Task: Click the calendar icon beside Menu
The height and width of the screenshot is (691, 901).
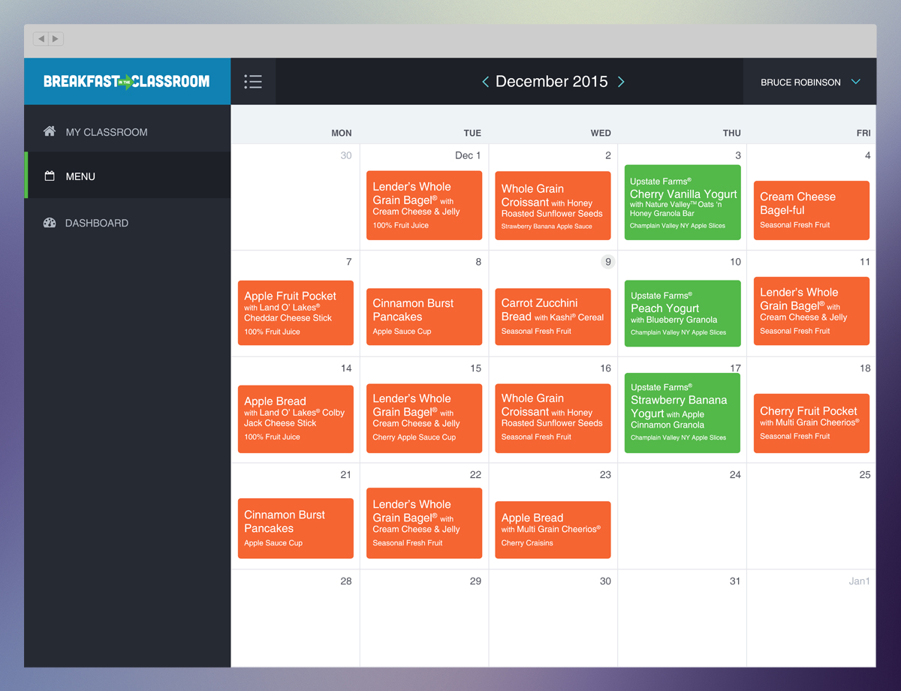Action: point(50,176)
